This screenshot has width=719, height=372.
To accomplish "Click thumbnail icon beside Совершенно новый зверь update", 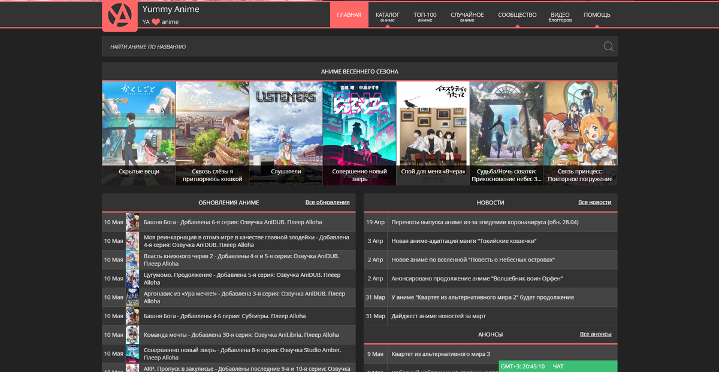I will point(132,353).
